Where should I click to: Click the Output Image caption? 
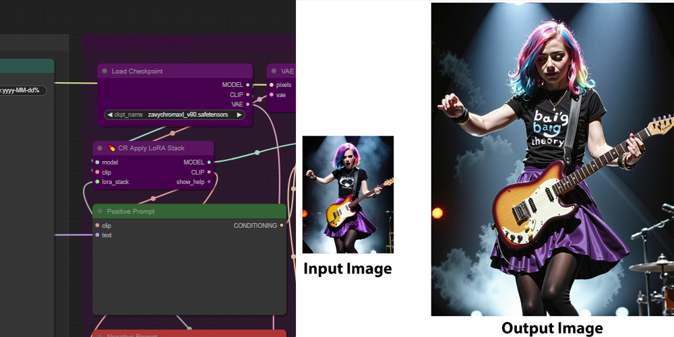coord(552,328)
